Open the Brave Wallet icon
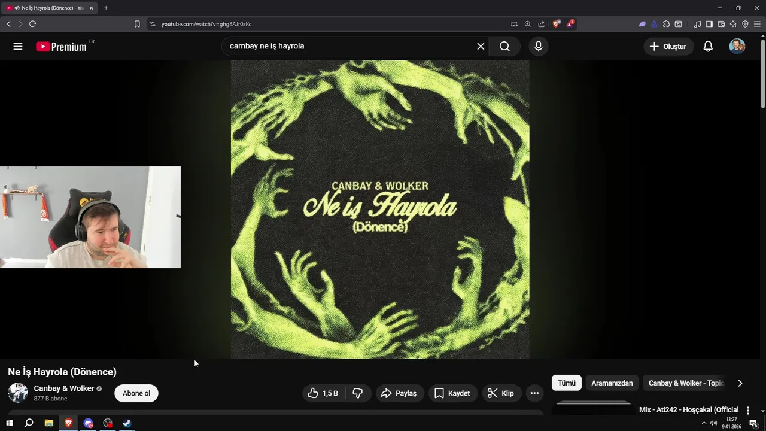Image resolution: width=766 pixels, height=431 pixels. 721,24
